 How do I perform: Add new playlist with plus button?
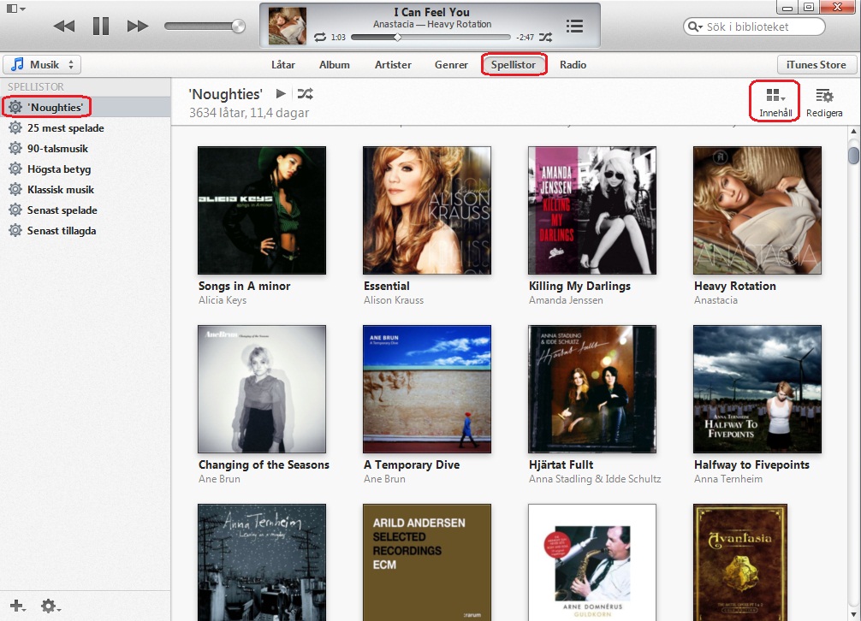tap(17, 606)
